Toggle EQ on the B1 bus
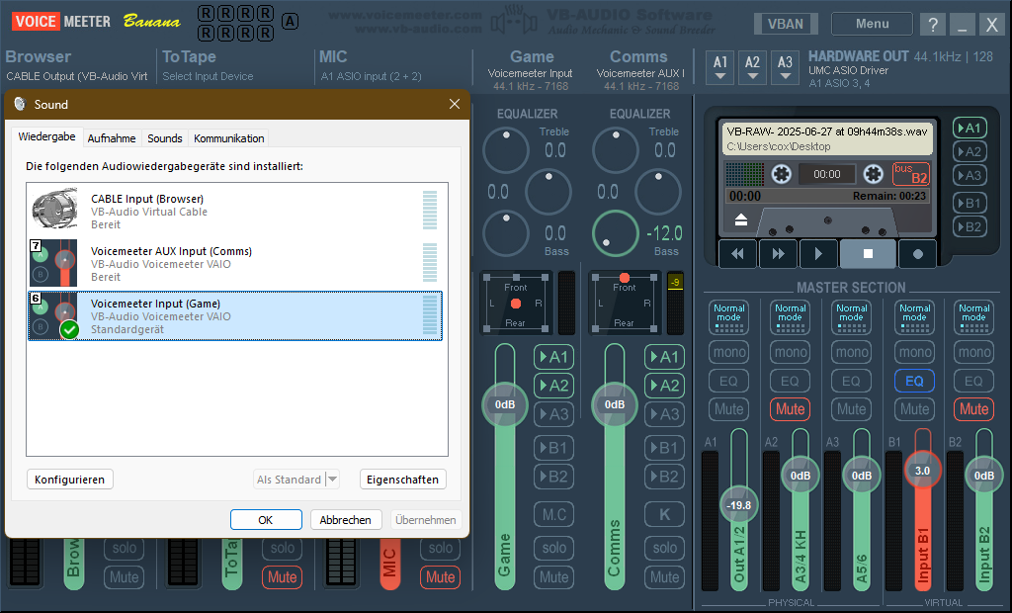This screenshot has height=613, width=1012. click(x=914, y=381)
